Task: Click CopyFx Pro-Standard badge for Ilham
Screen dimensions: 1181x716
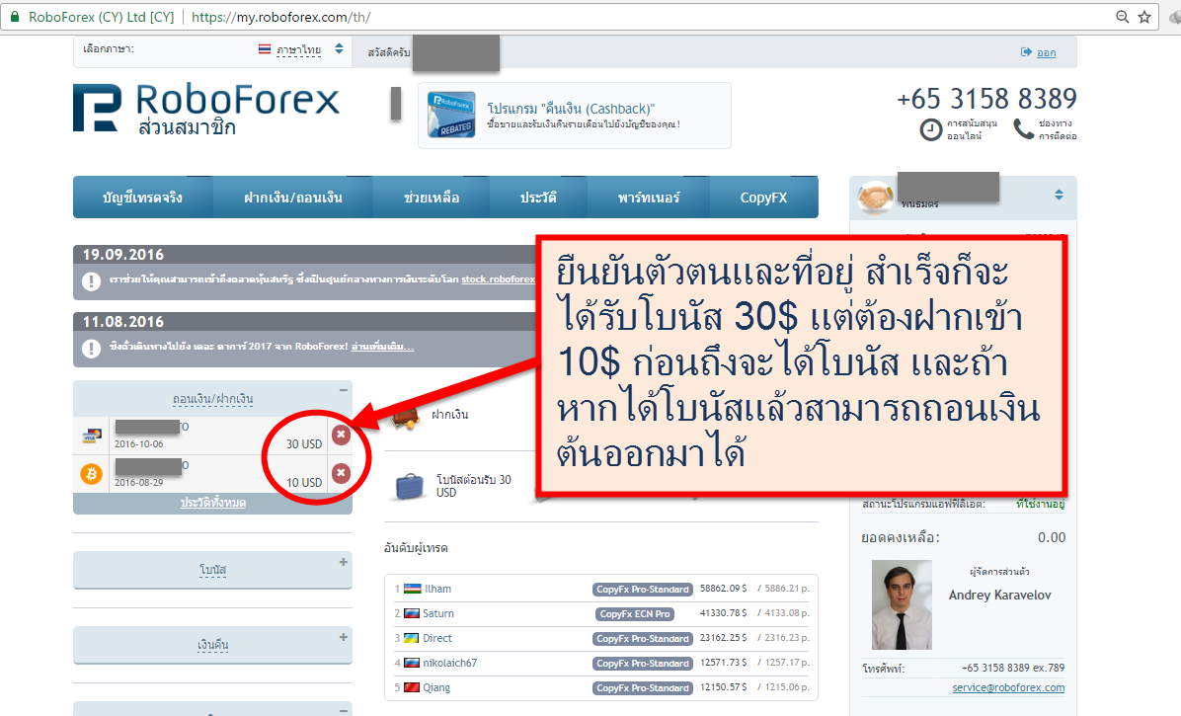Action: pyautogui.click(x=643, y=590)
